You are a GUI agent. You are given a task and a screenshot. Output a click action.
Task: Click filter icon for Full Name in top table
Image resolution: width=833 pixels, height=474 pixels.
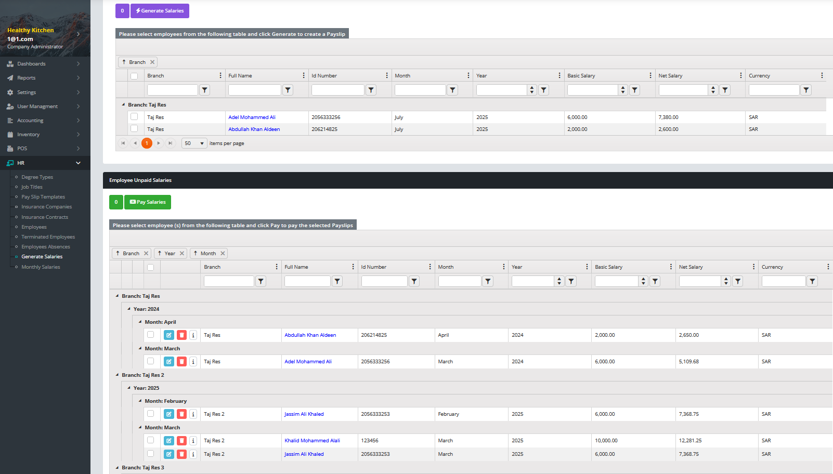(288, 90)
